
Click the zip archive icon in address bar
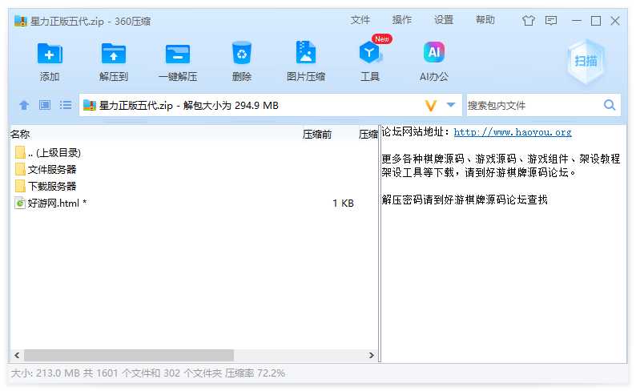pyautogui.click(x=89, y=106)
